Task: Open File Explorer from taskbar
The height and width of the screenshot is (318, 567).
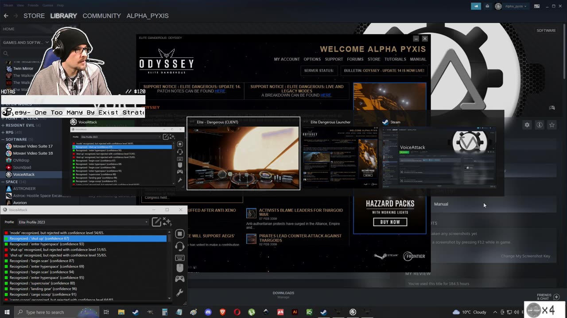Action: click(x=121, y=312)
